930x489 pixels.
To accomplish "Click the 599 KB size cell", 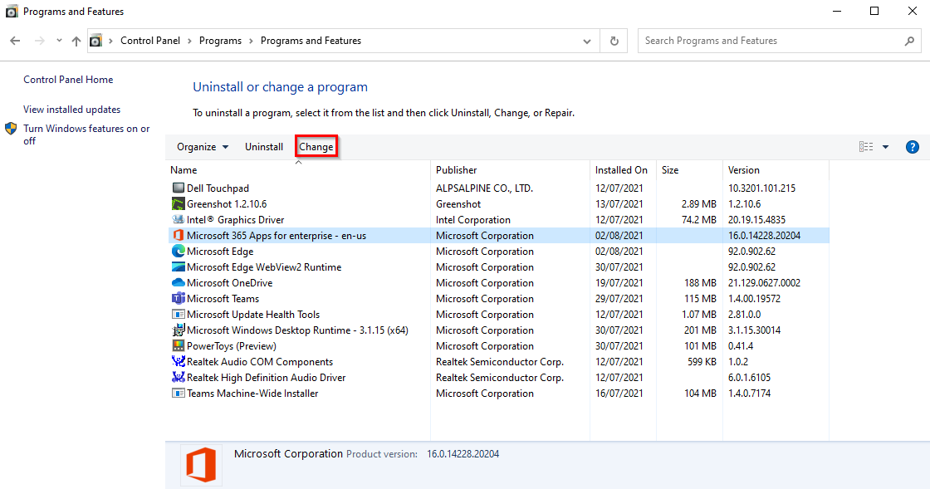I will point(702,362).
